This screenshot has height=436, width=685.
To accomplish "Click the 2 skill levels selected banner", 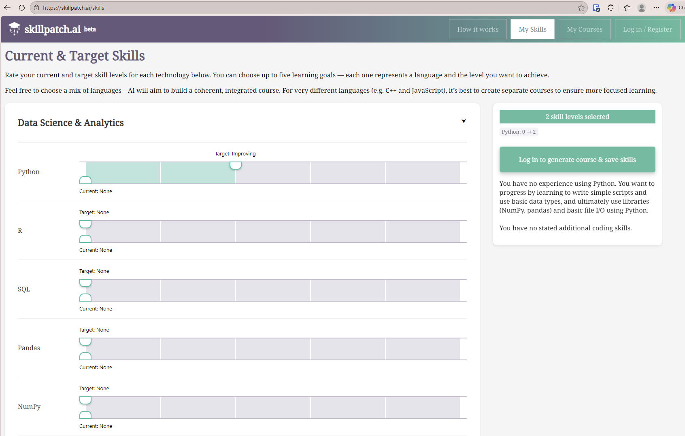I will click(577, 117).
